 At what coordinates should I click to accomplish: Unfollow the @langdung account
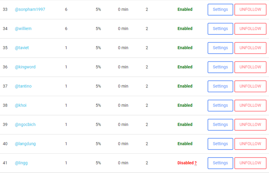pyautogui.click(x=250, y=144)
